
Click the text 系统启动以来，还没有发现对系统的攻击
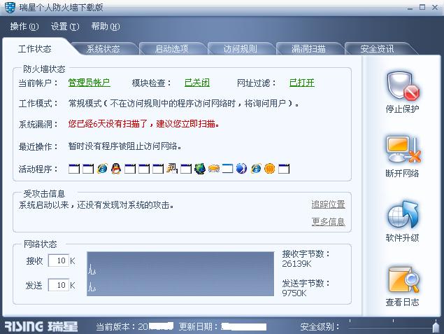96,204
